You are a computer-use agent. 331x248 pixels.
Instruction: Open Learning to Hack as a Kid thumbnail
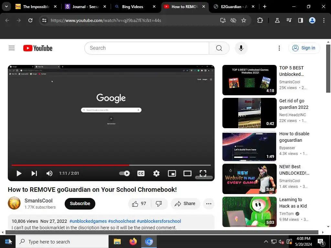click(x=249, y=212)
